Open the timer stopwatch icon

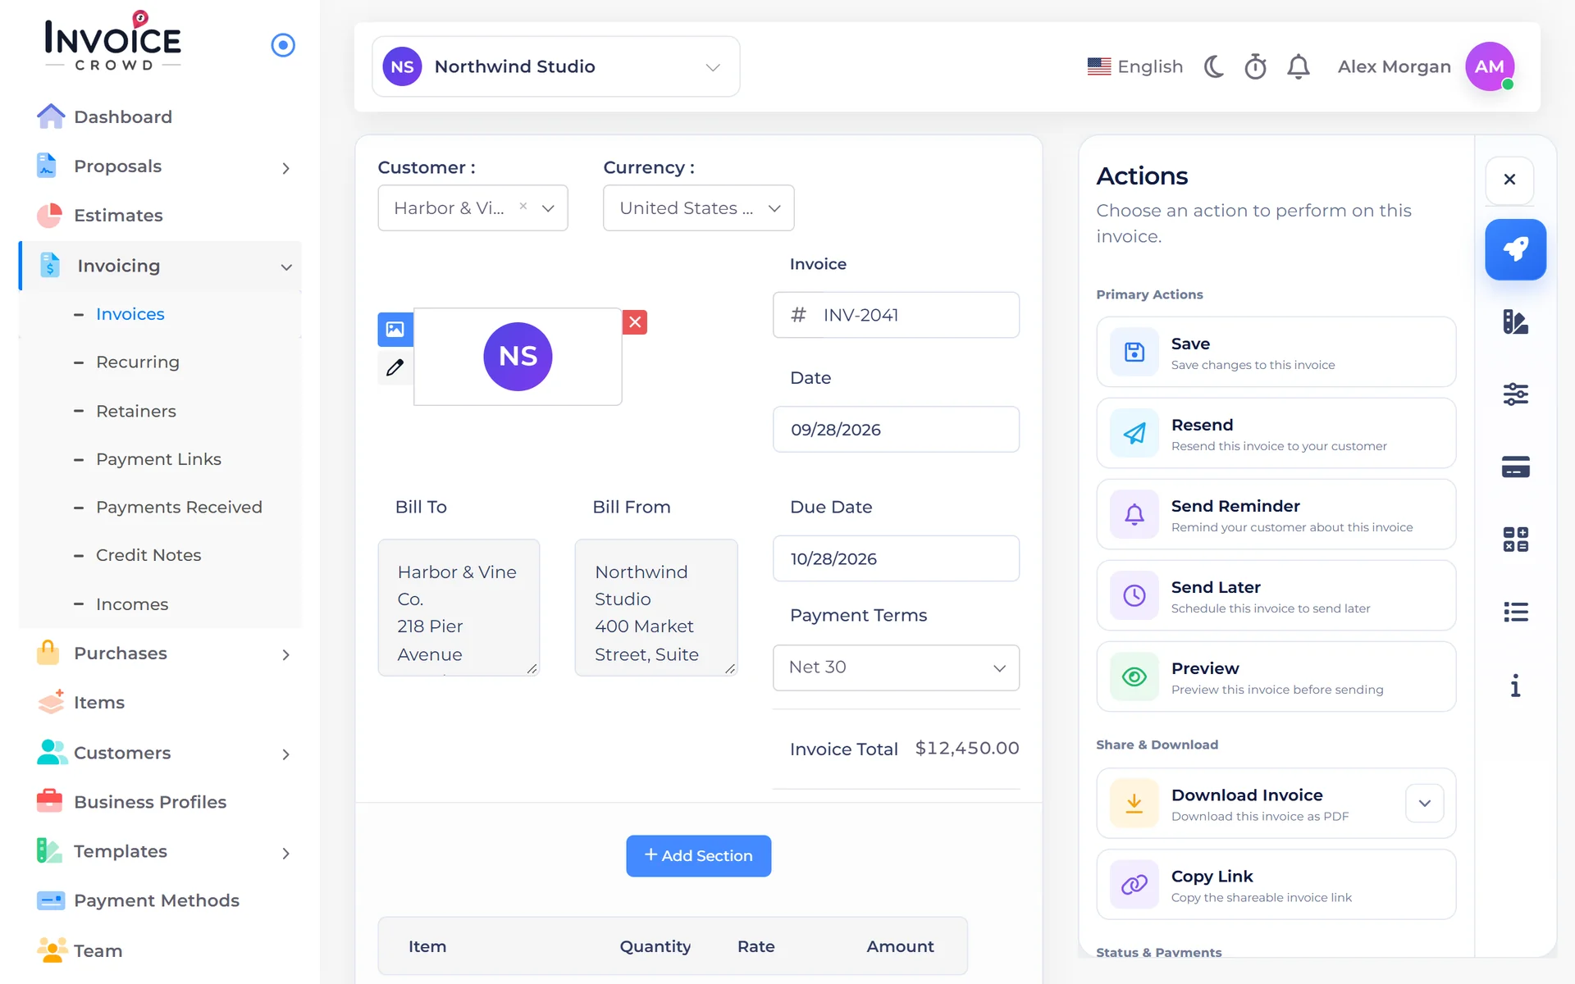click(1256, 66)
